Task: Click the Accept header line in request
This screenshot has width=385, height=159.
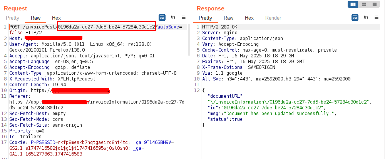Action: coord(82,56)
